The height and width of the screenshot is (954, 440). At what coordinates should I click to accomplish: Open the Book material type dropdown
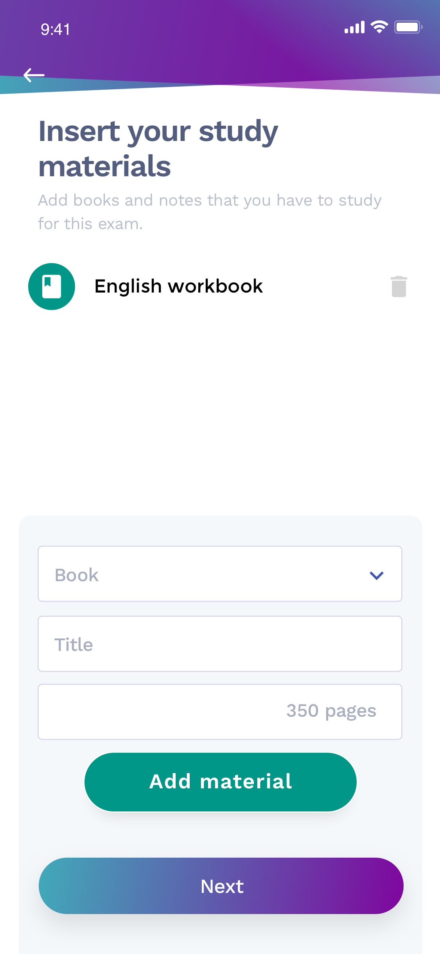click(x=219, y=574)
